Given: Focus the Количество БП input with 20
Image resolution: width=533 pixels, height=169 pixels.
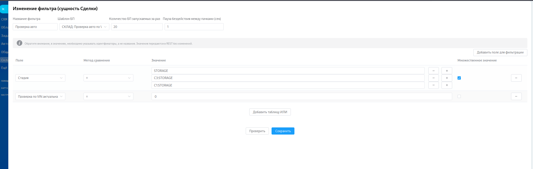Looking at the screenshot, I should 137,27.
